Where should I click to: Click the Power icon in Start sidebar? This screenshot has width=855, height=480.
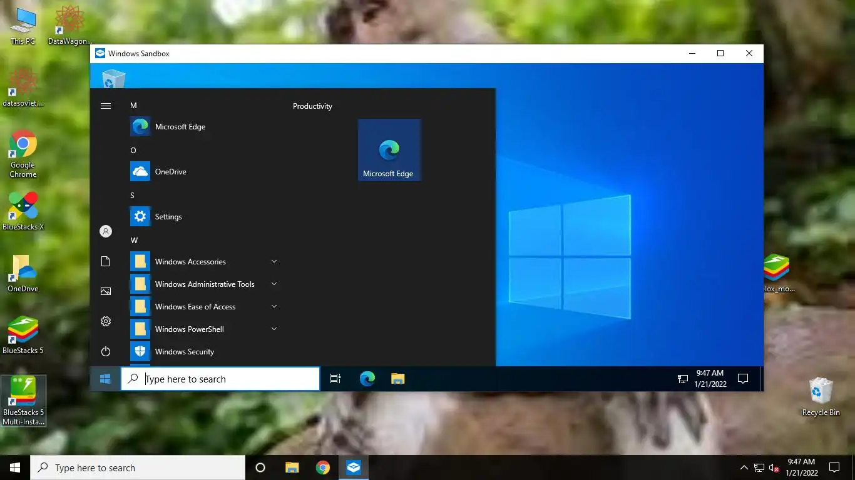[x=106, y=351]
